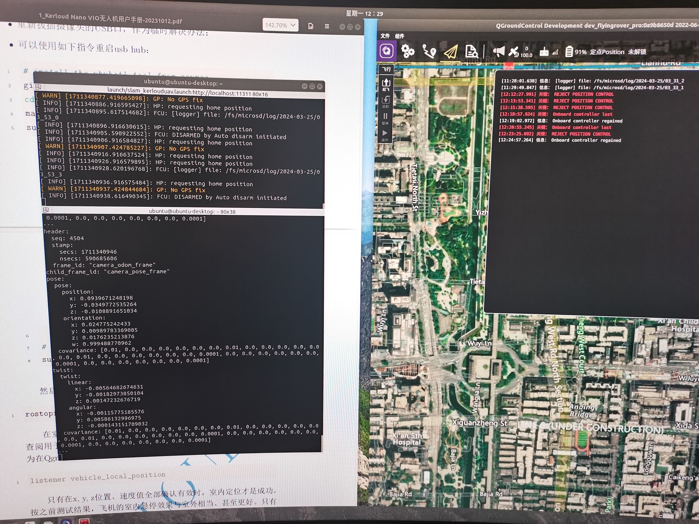The height and width of the screenshot is (524, 699).
Task: Open flight mode selector 定点Position
Action: (607, 52)
